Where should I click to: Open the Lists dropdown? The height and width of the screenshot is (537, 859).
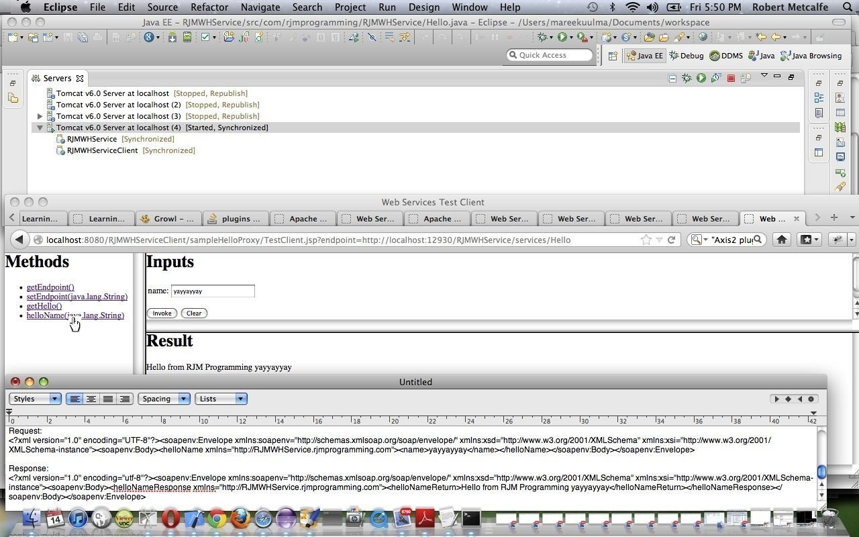pyautogui.click(x=221, y=399)
